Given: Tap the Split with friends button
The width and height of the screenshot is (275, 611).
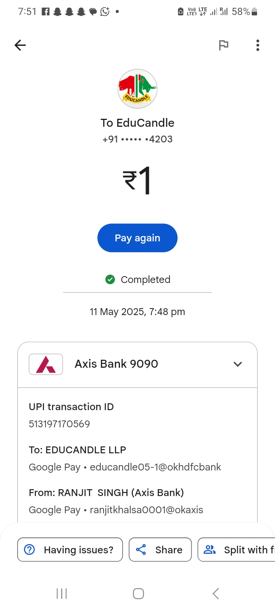Looking at the screenshot, I should [x=237, y=550].
